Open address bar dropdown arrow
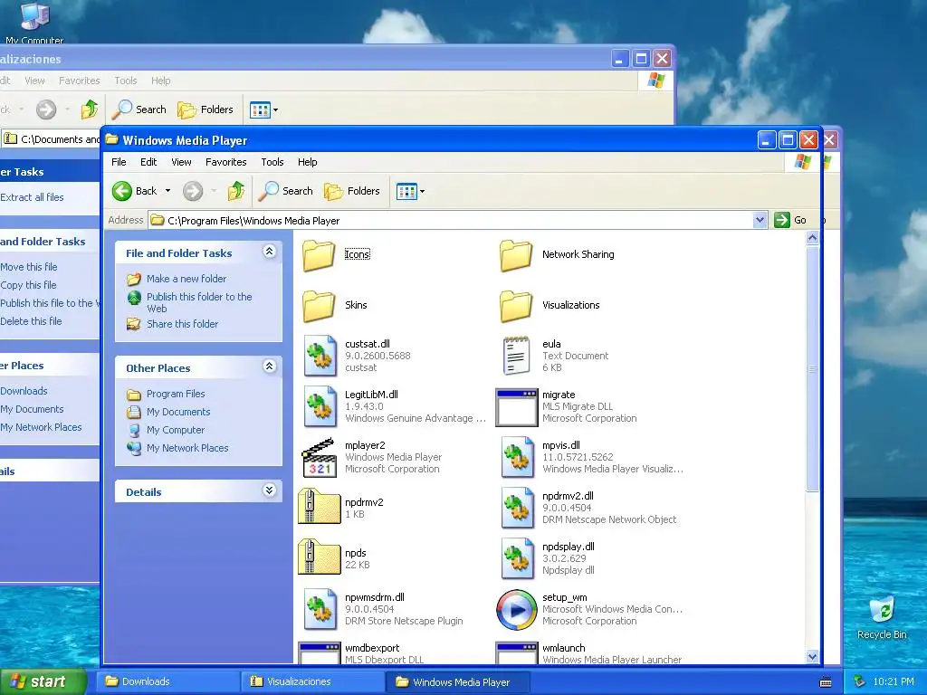 tap(760, 221)
